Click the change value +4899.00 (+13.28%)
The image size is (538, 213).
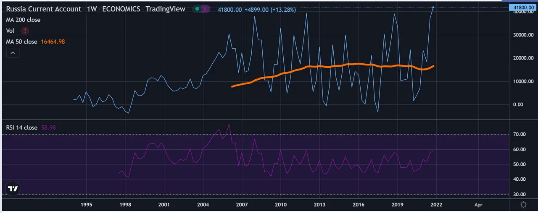[270, 9]
